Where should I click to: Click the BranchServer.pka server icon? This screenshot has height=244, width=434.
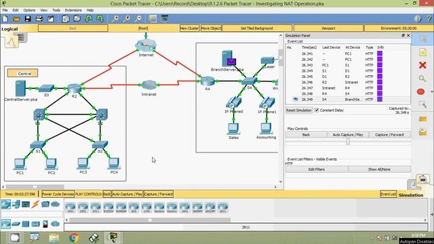(227, 58)
